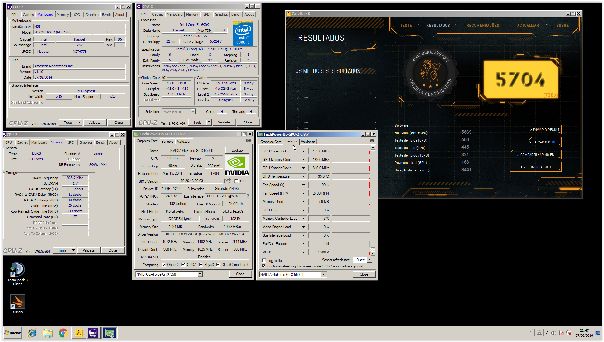
Task: Switch to Validation tab in GPU-Z Sensors window
Action: coord(308,142)
